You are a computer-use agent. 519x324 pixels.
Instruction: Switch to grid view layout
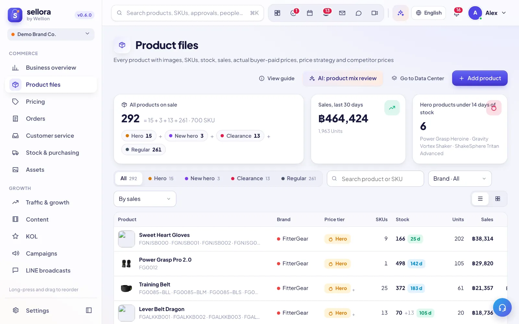(498, 199)
